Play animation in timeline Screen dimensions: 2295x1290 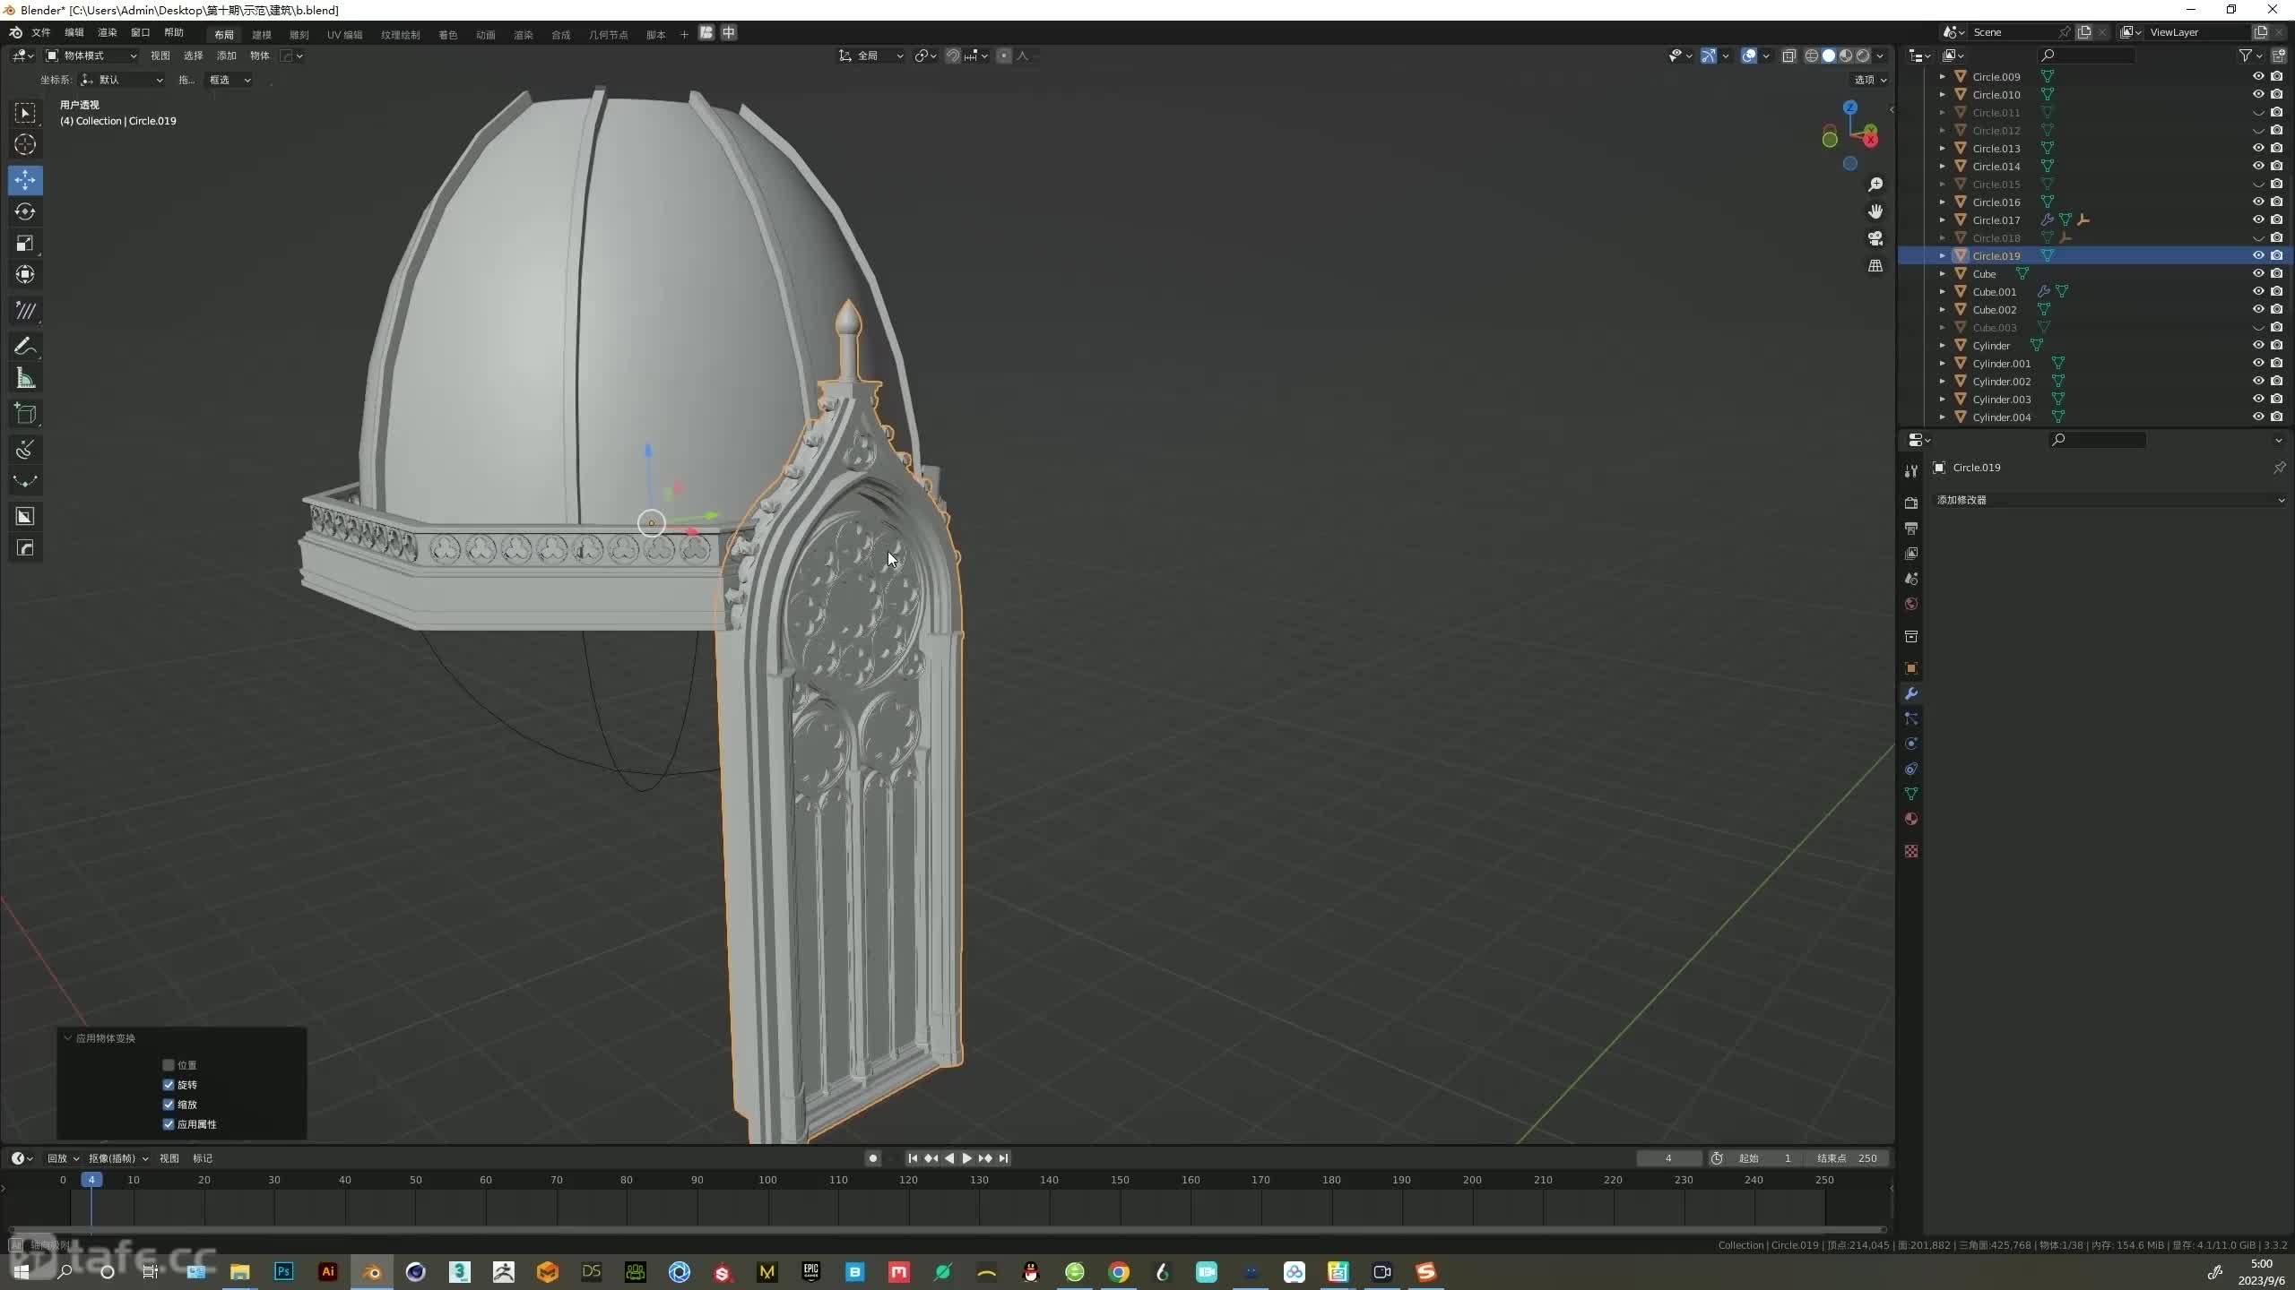[966, 1158]
